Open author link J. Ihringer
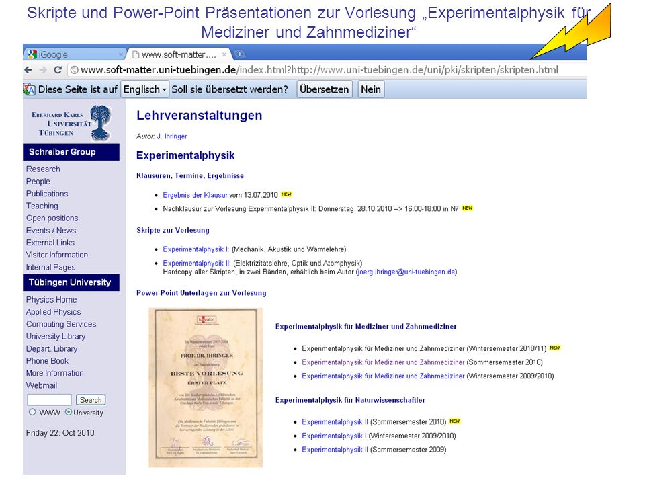Screen dimensions: 645x484 [x=172, y=136]
